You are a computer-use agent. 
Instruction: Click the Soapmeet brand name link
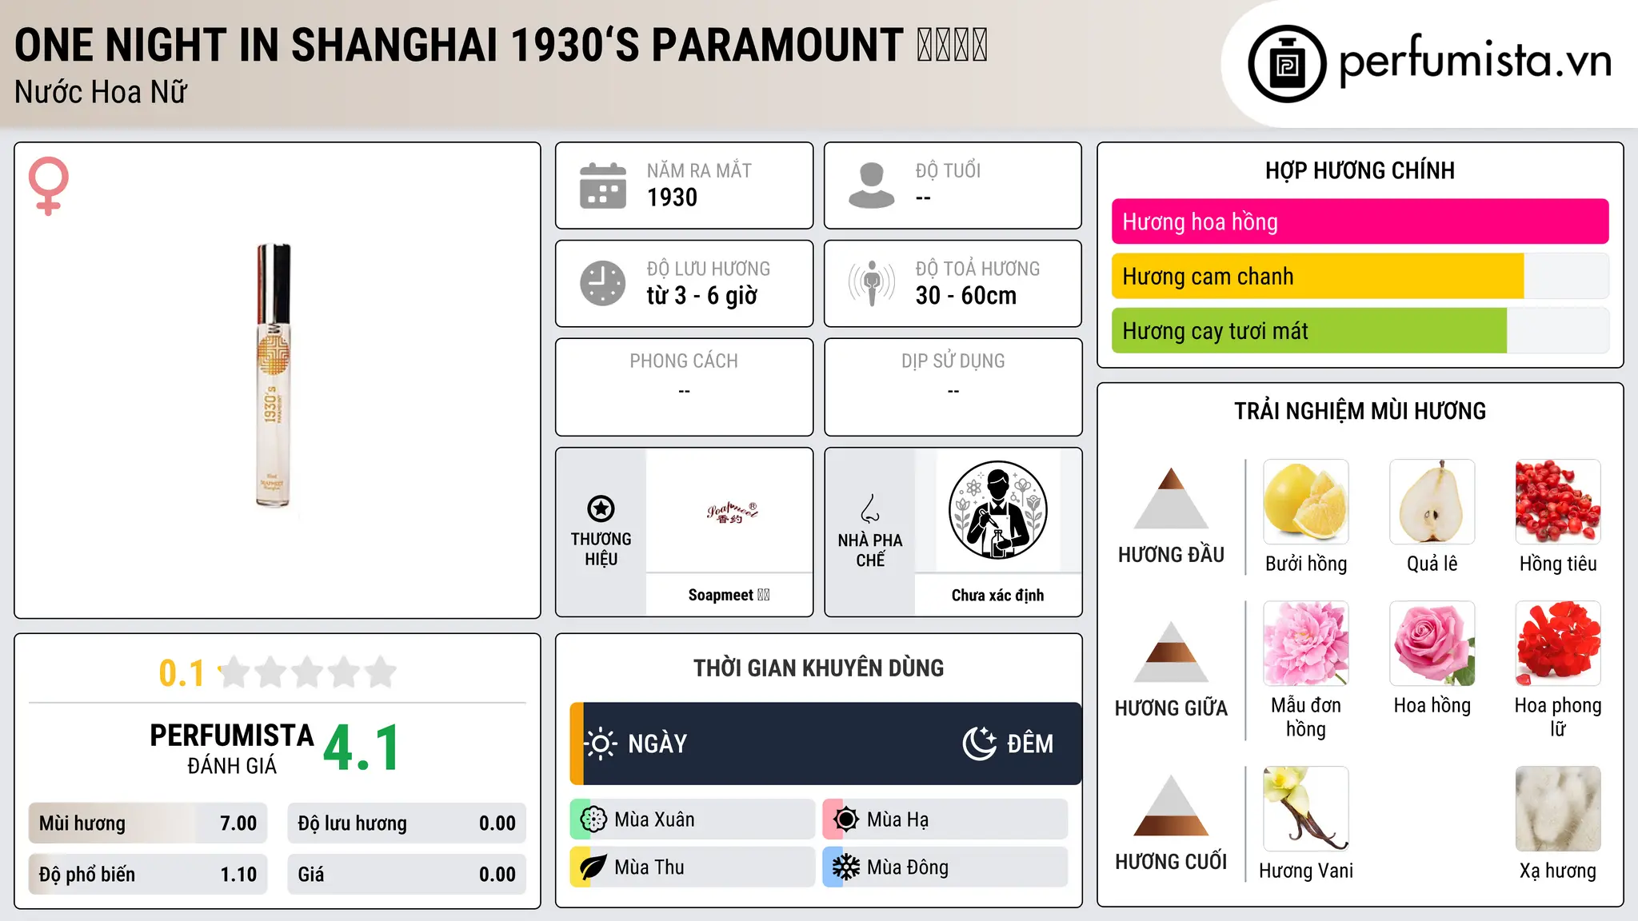coord(729,595)
